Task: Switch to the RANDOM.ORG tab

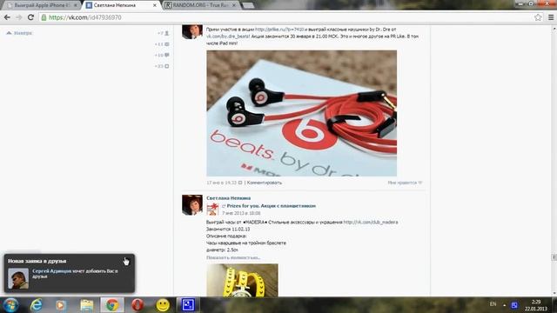Action: tap(200, 5)
